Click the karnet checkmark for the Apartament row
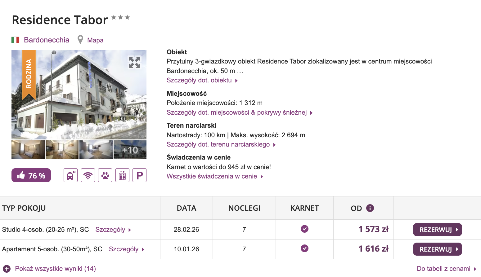 (x=305, y=248)
